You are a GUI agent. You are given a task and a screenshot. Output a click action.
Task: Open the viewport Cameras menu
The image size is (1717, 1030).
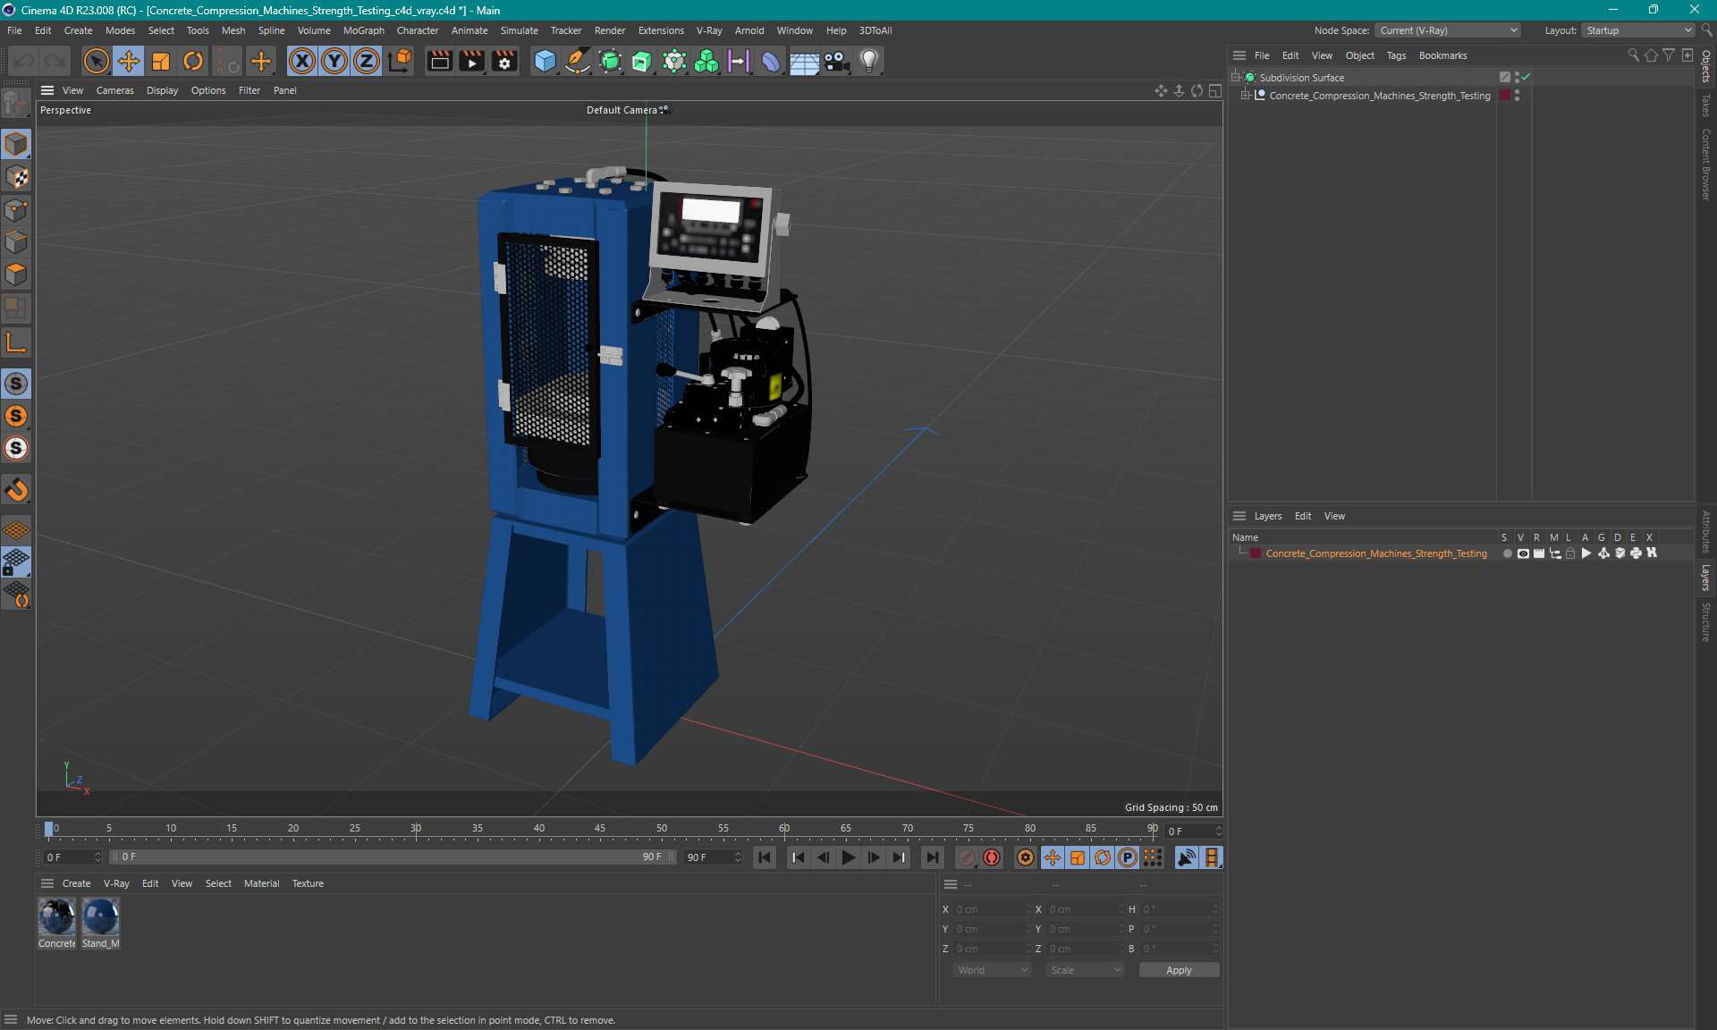pos(114,90)
